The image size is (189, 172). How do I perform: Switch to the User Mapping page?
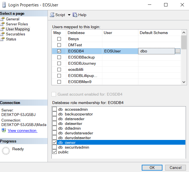click(18, 29)
